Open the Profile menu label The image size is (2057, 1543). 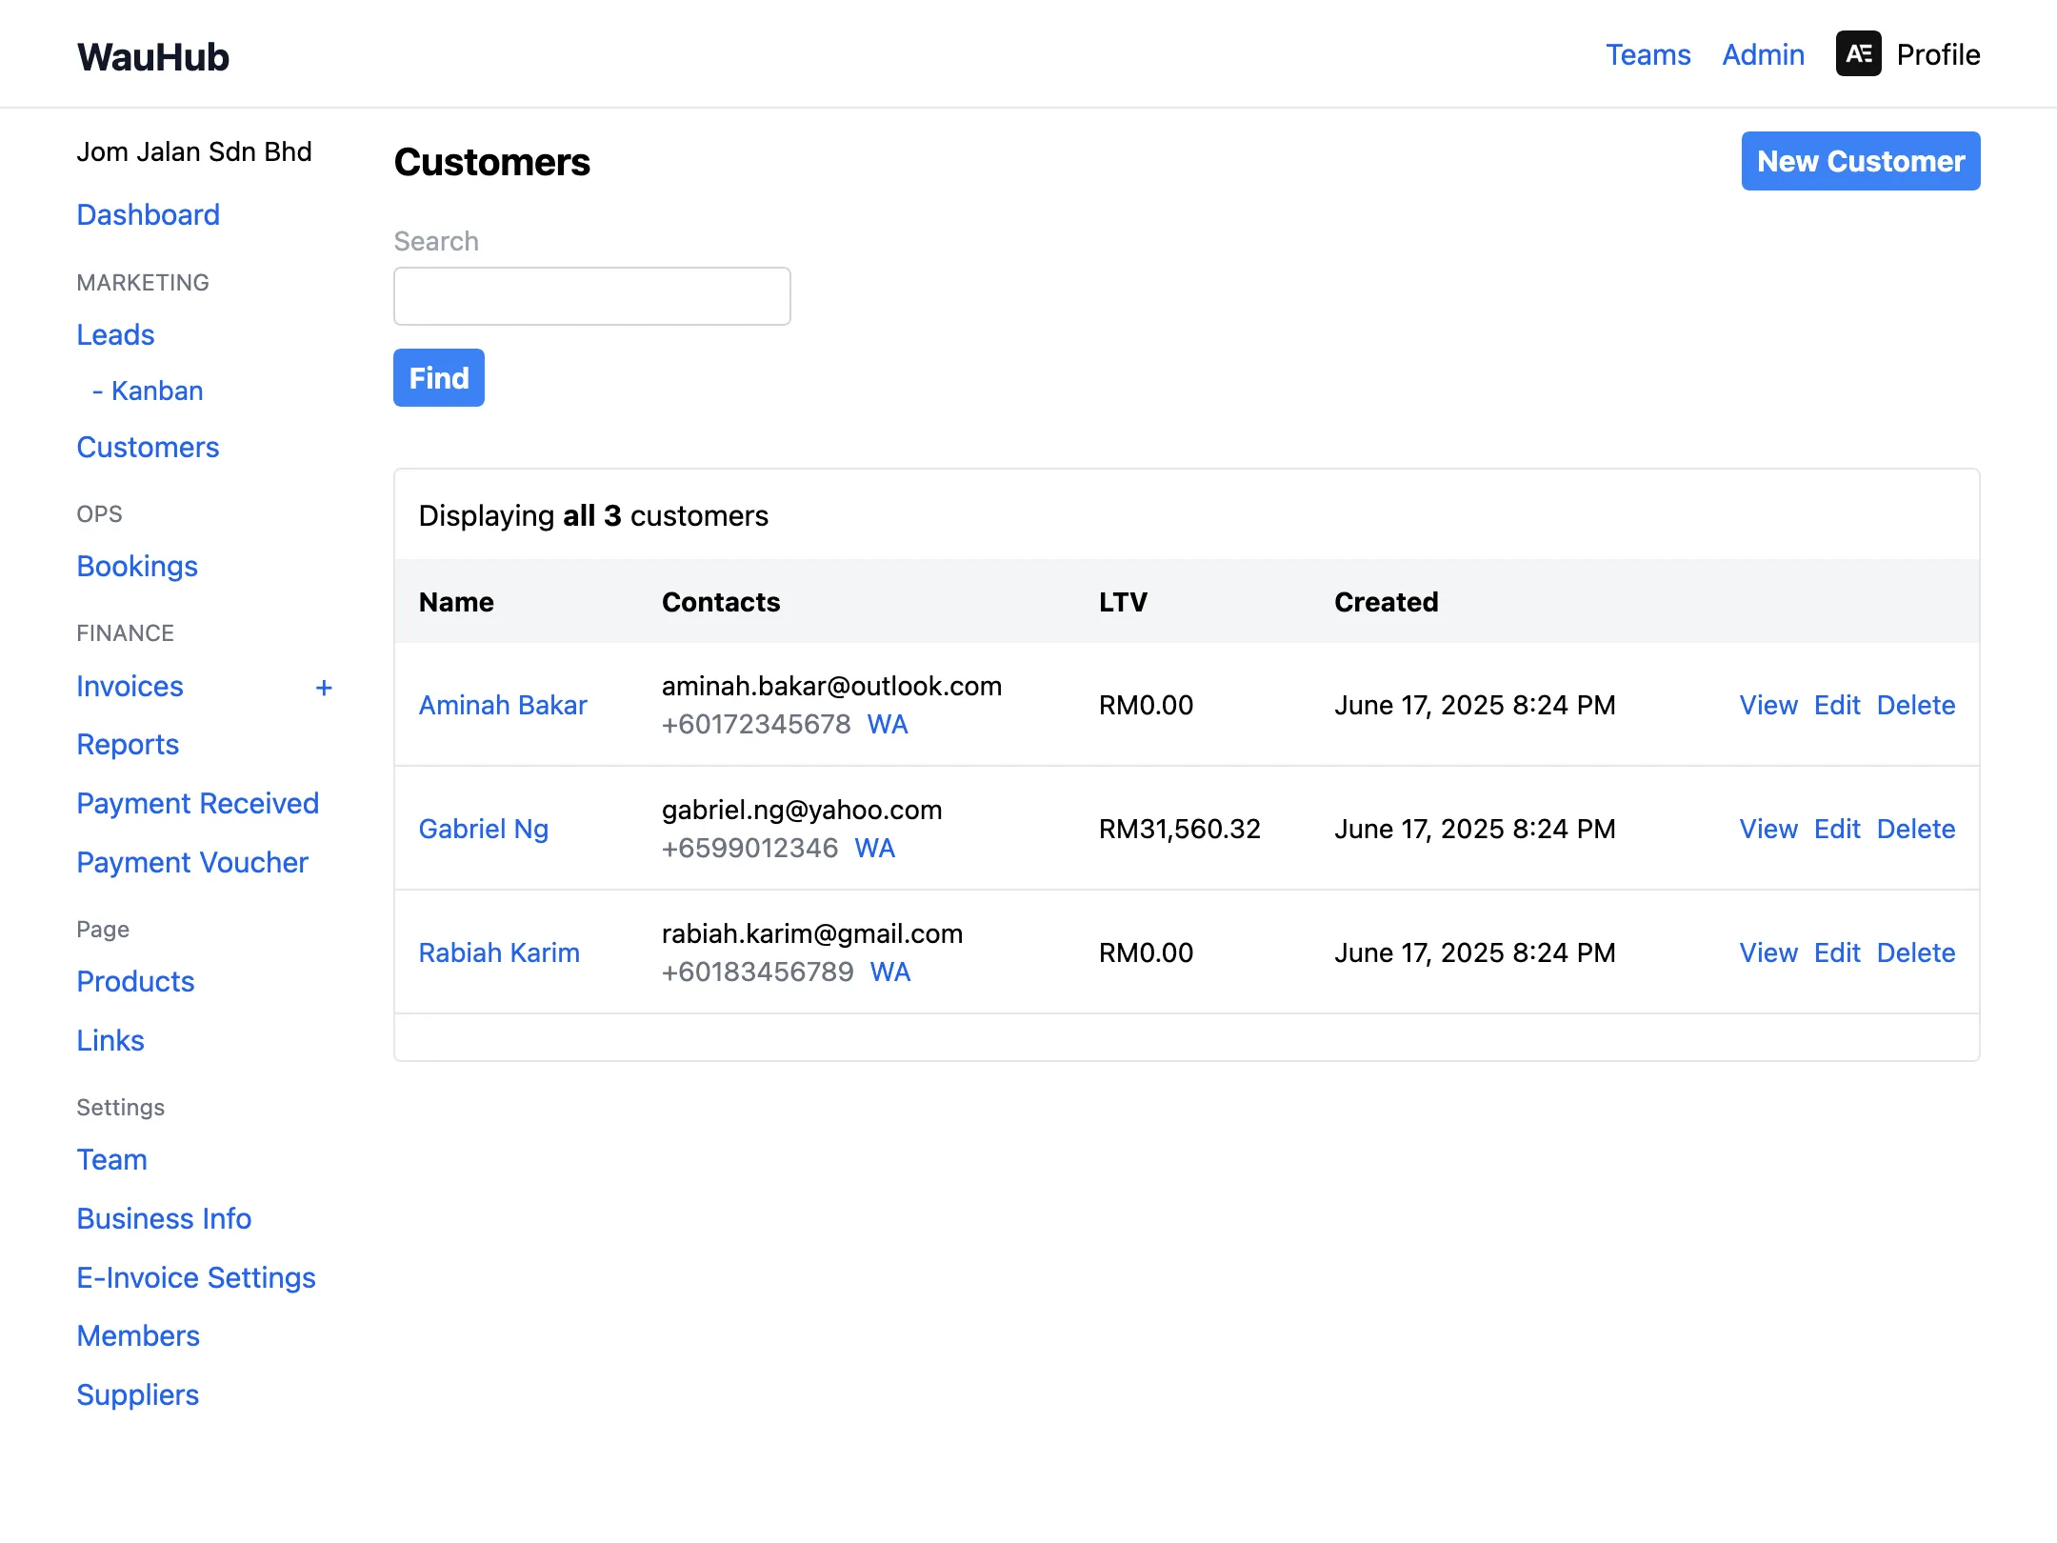[x=1939, y=54]
